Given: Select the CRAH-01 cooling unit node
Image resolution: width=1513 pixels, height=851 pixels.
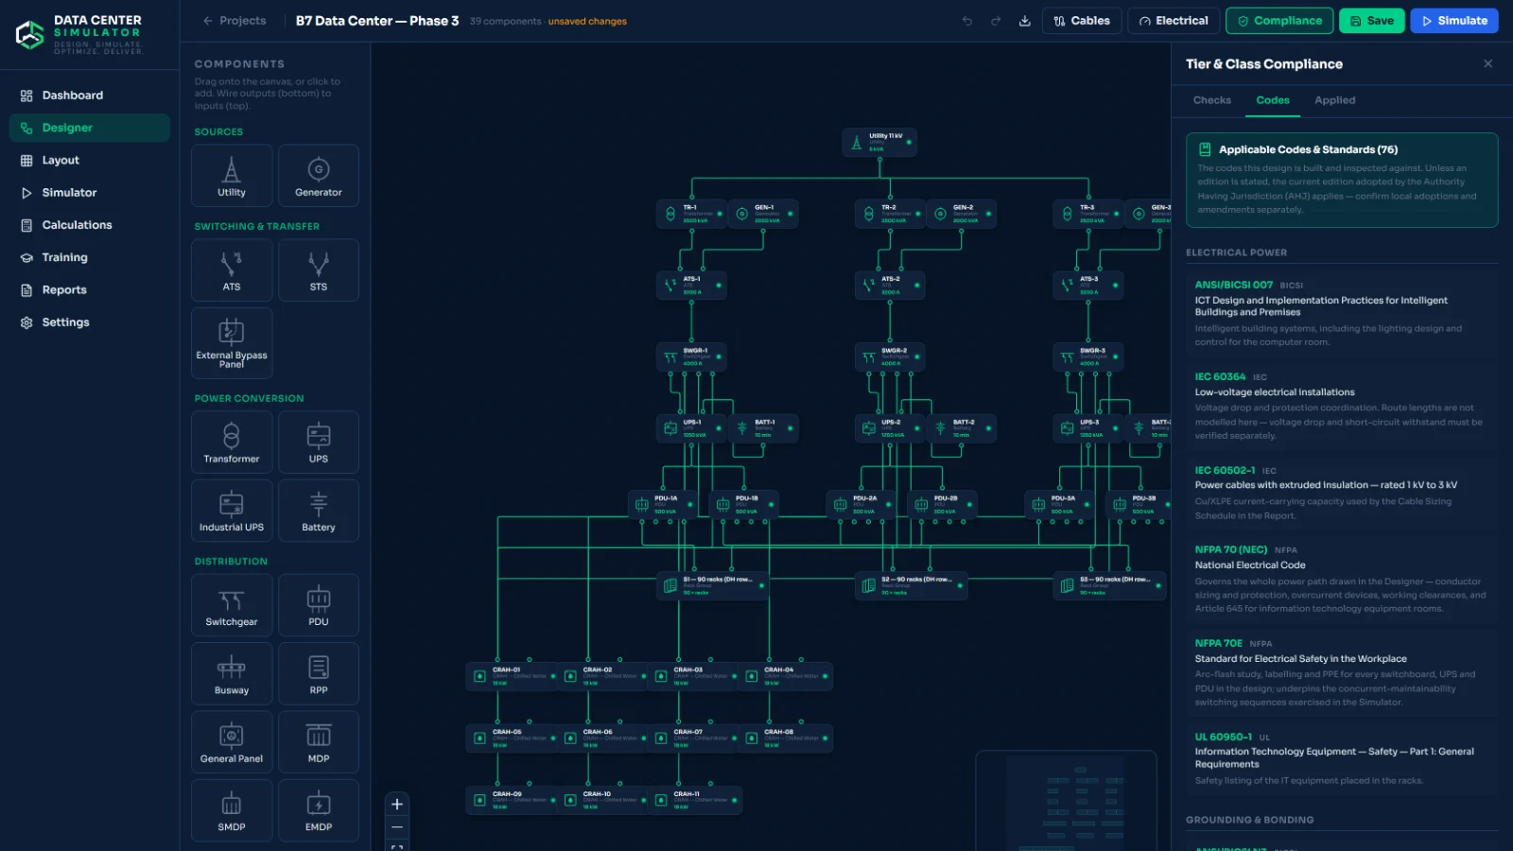Looking at the screenshot, I should (512, 676).
